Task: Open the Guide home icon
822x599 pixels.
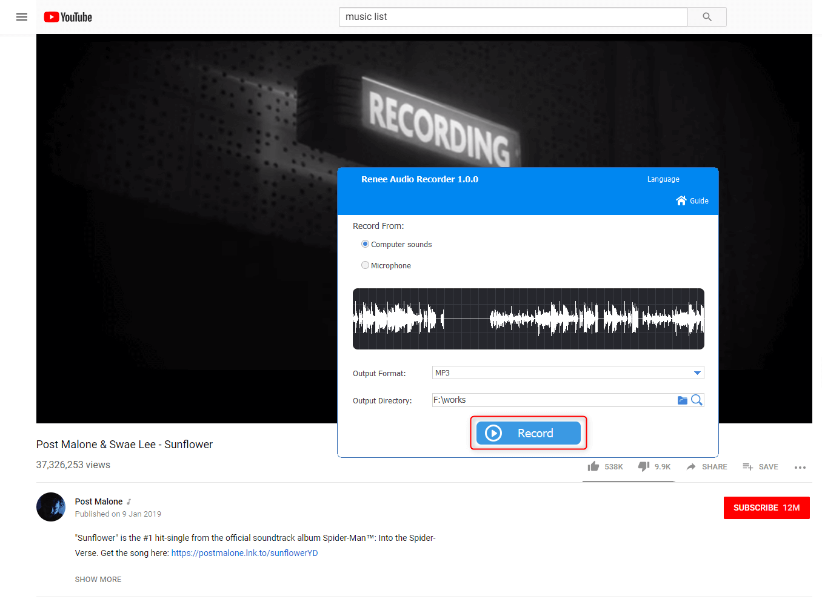Action: point(681,200)
